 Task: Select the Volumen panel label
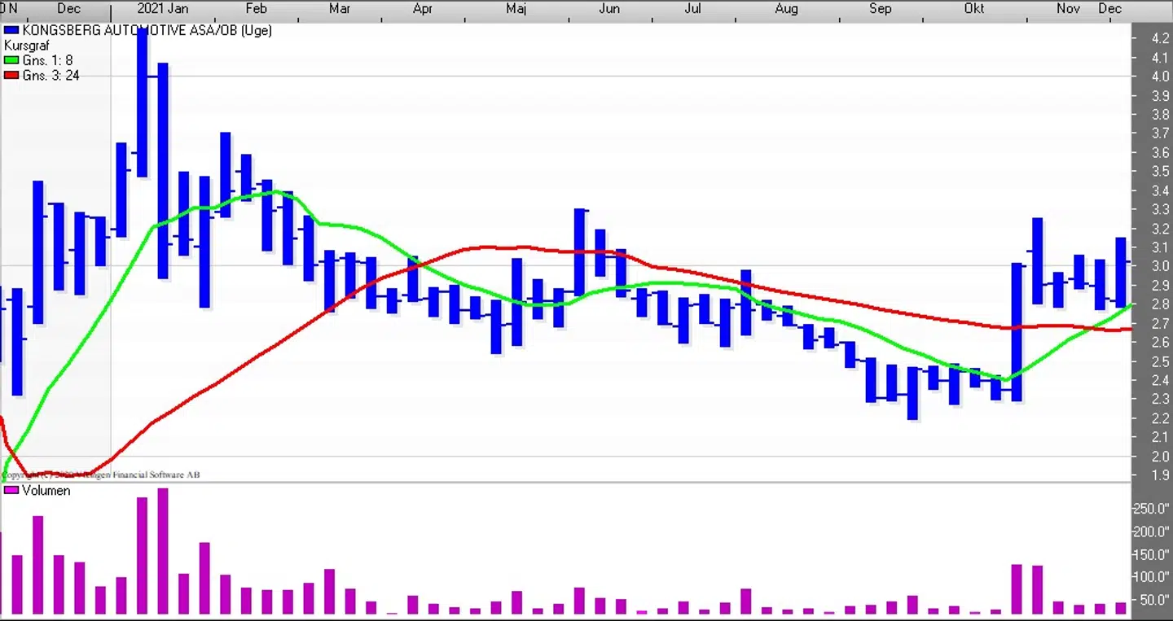[46, 491]
